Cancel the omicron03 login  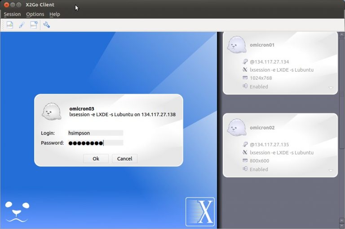(124, 159)
